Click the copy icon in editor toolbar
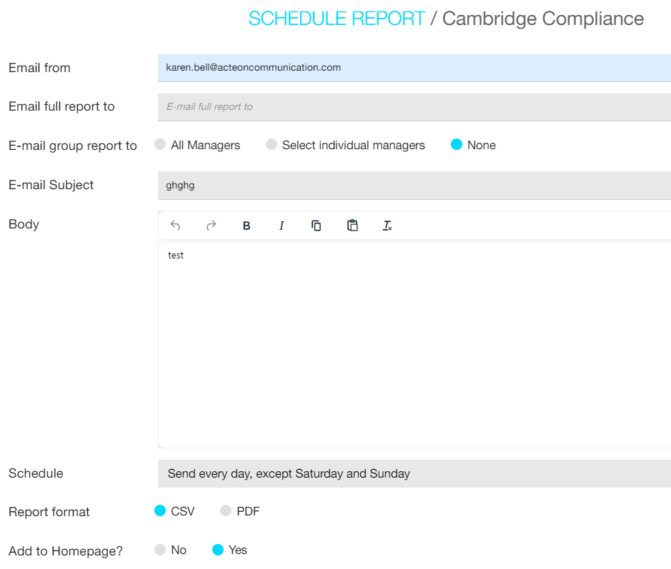Screen dimensions: 671x569 coord(317,226)
